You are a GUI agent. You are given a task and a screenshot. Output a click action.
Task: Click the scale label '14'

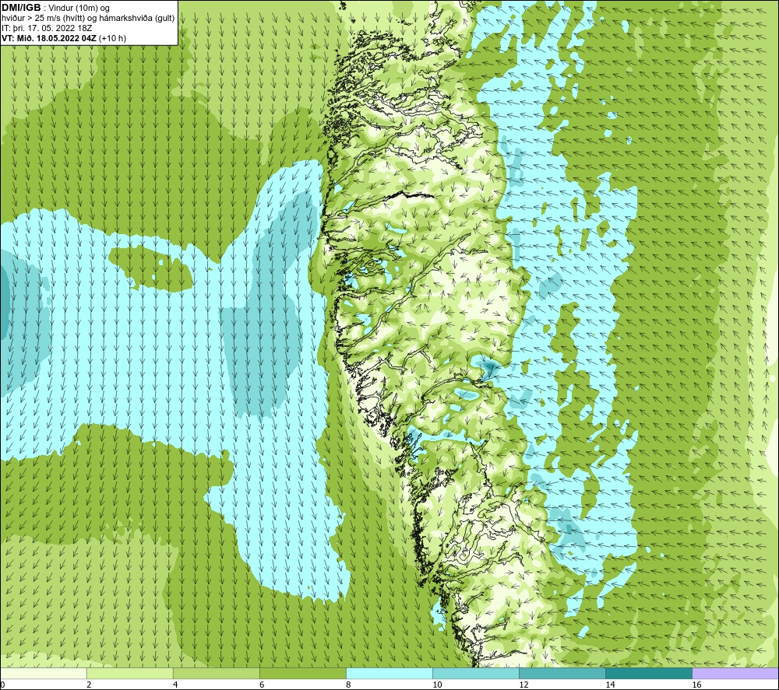610,685
